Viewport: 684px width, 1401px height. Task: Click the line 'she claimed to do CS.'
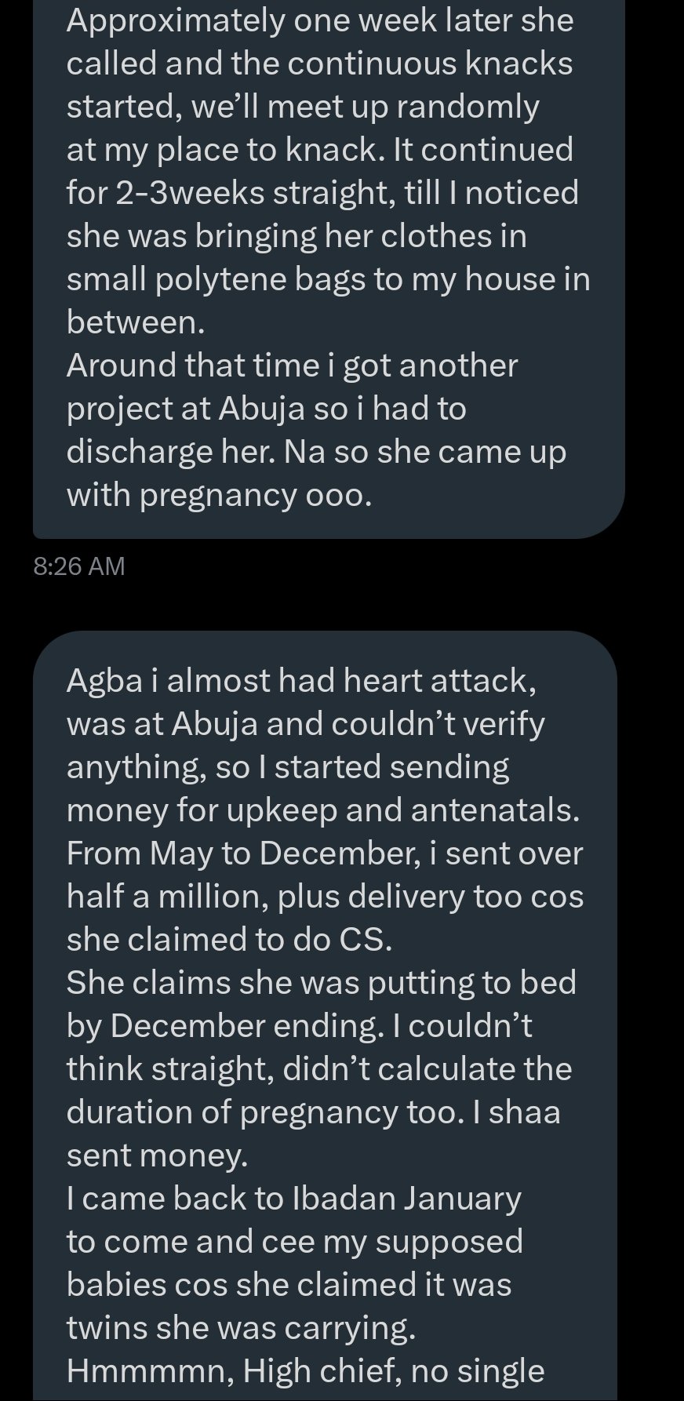[x=229, y=939]
